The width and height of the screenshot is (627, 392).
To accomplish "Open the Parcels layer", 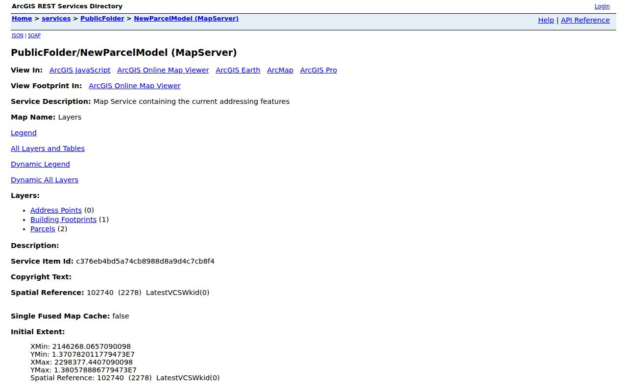I will point(43,229).
